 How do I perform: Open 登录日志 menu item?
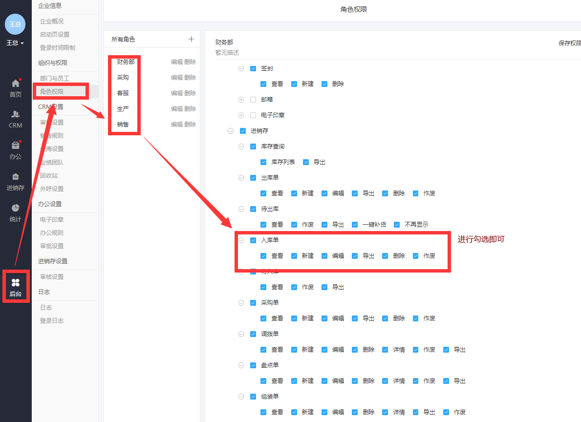(x=51, y=321)
